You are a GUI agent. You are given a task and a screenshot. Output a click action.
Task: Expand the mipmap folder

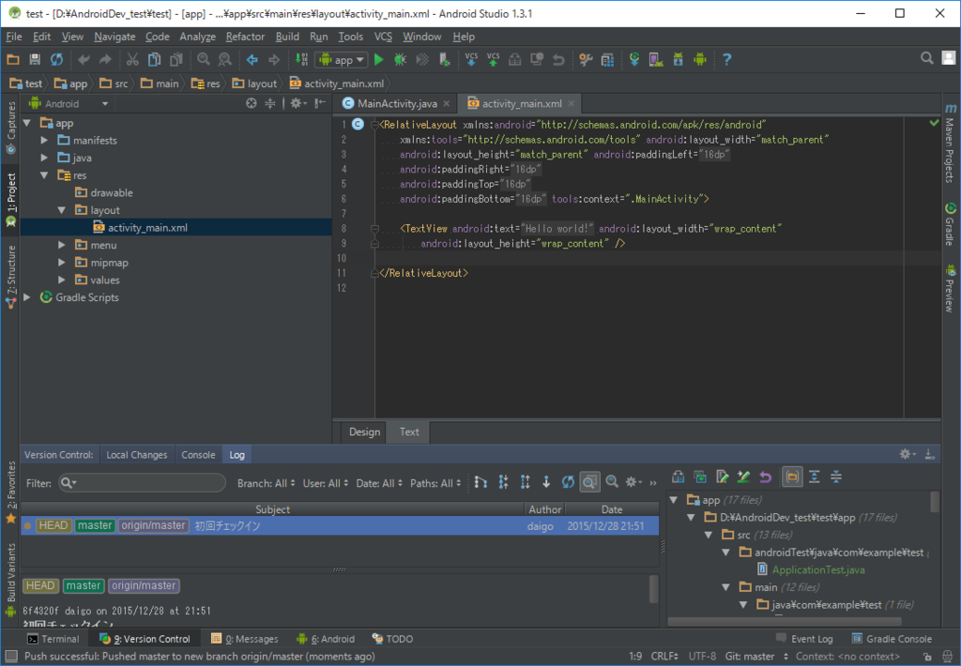click(x=61, y=263)
